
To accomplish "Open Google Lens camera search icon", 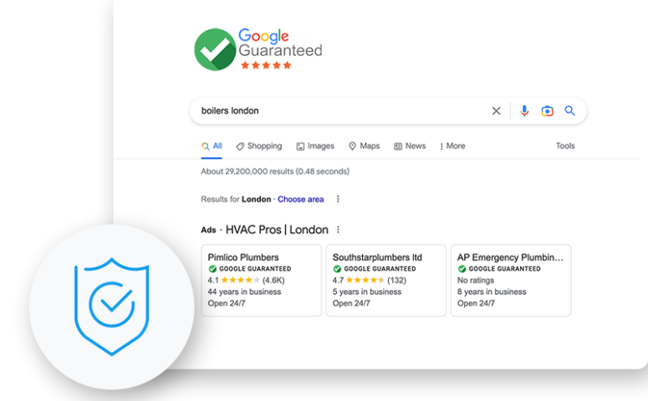I will (x=547, y=110).
